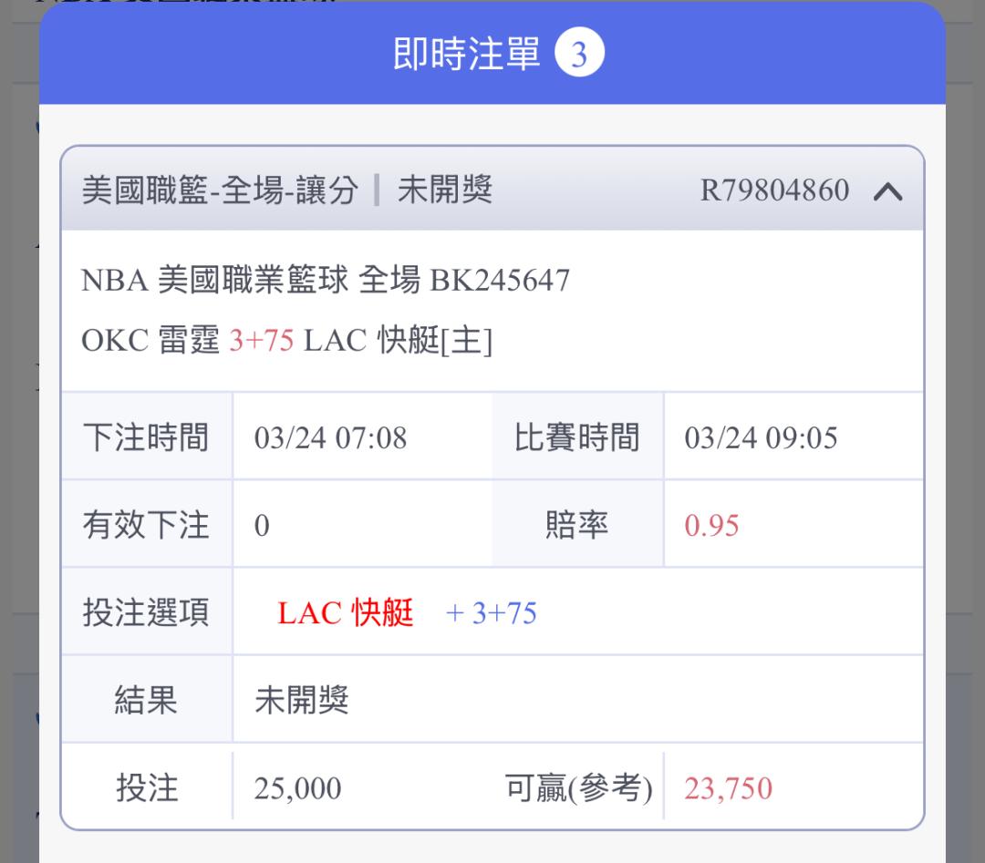Image resolution: width=985 pixels, height=863 pixels.
Task: Tap the 未開獎 result cell
Action: coord(302,700)
